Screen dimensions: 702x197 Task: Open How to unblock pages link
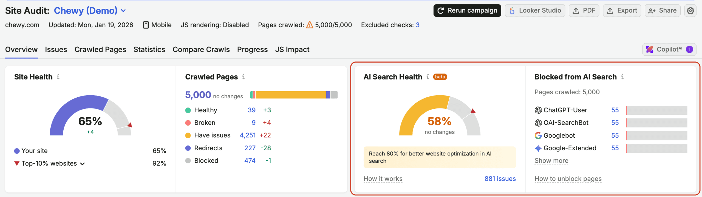[x=568, y=179]
